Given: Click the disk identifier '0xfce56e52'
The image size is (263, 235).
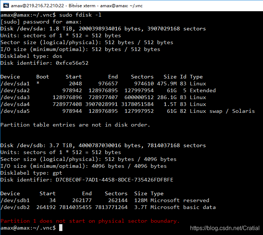Looking at the screenshot, I should 72,63.
